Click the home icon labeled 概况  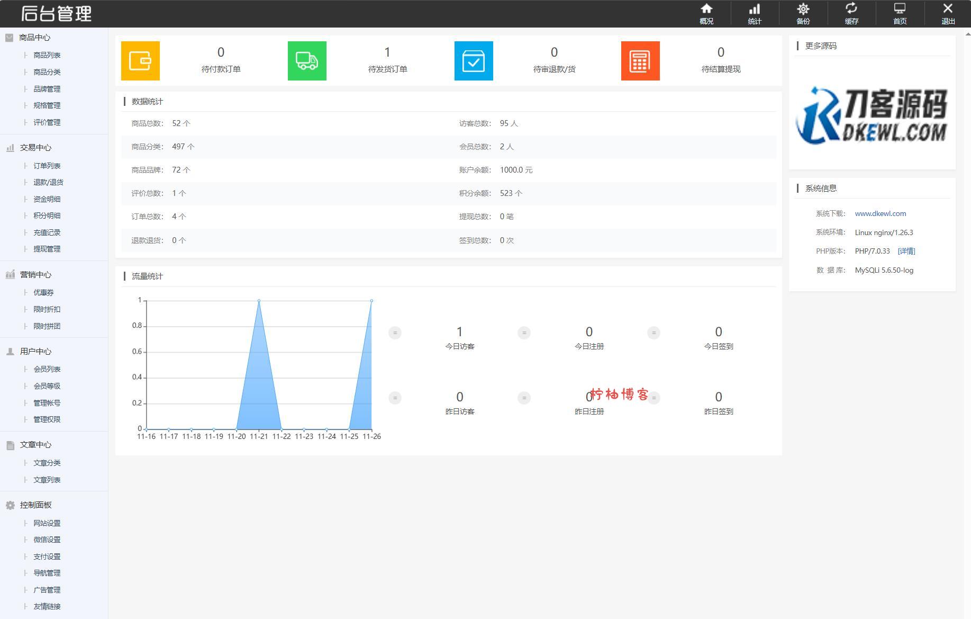(706, 14)
